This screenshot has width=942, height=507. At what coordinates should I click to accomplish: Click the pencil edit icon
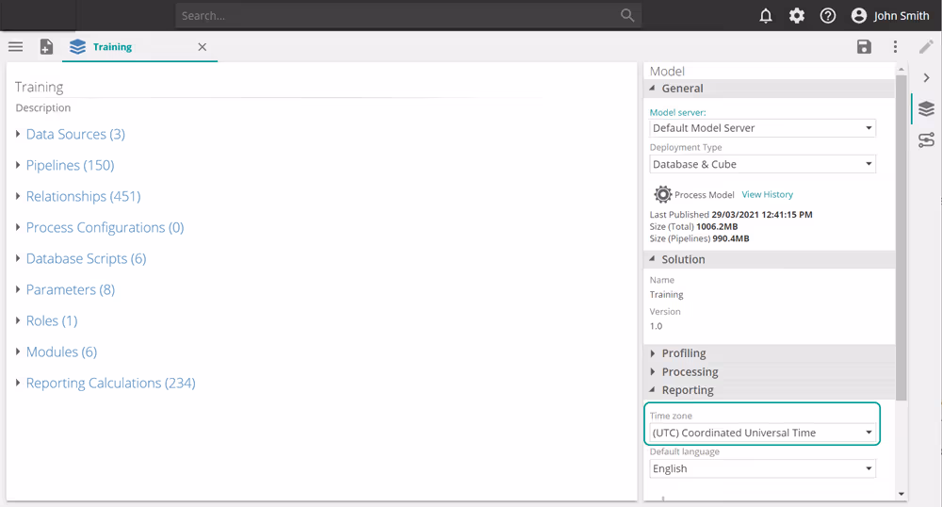926,47
